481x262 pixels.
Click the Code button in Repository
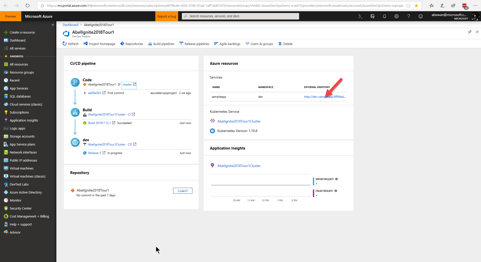click(183, 191)
